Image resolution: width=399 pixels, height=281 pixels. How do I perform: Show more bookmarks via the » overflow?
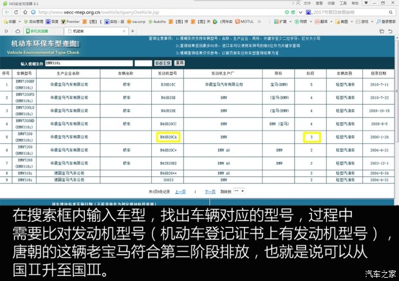pyautogui.click(x=259, y=22)
